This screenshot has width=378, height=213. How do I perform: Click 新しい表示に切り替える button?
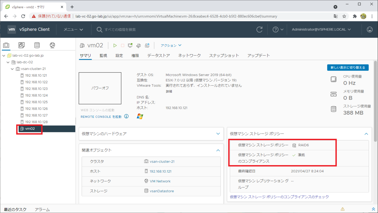tap(348, 67)
